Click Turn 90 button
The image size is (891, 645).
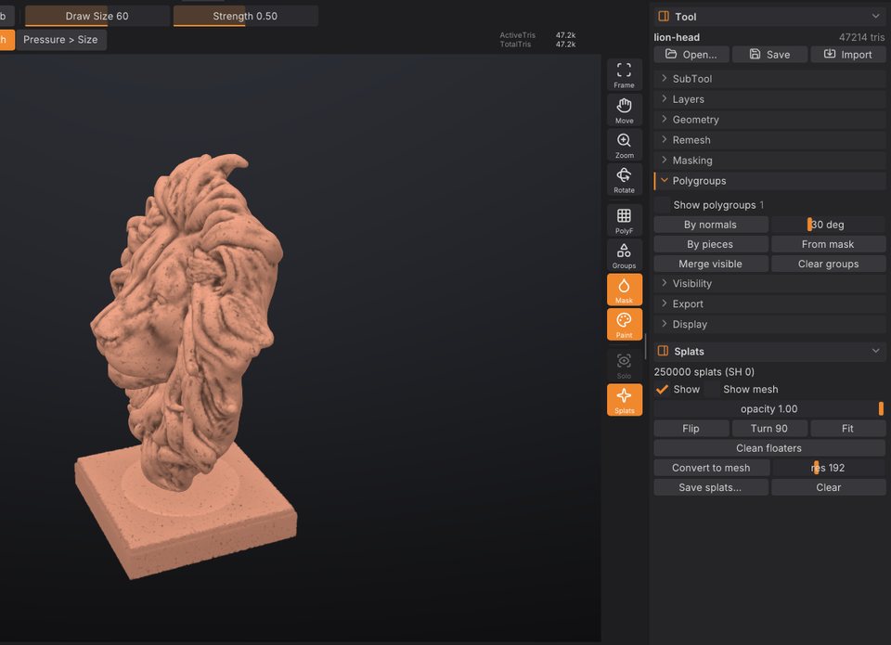point(769,429)
